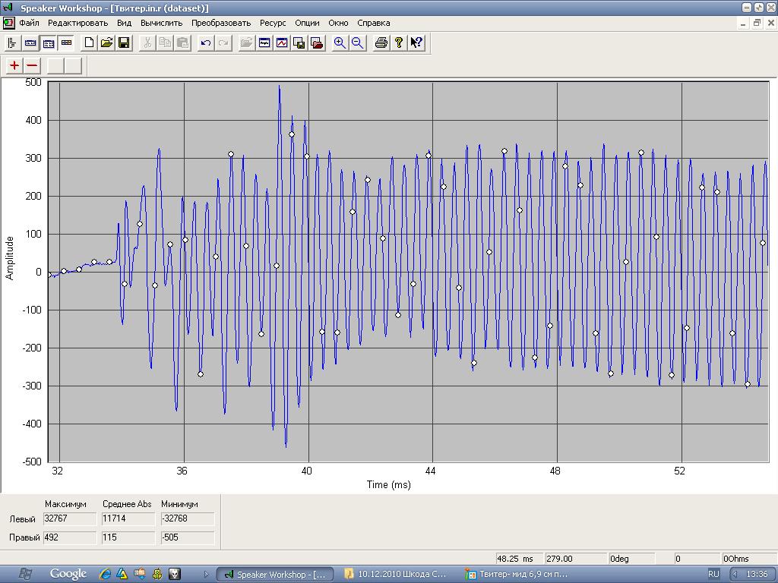Open the Справка menu
This screenshot has height=583, width=778.
point(373,23)
